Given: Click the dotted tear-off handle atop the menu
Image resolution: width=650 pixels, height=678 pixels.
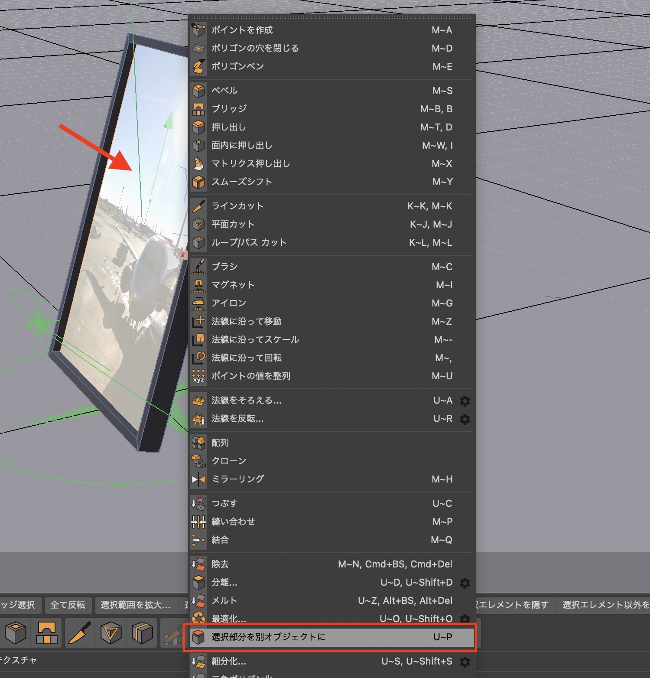Looking at the screenshot, I should pos(332,18).
